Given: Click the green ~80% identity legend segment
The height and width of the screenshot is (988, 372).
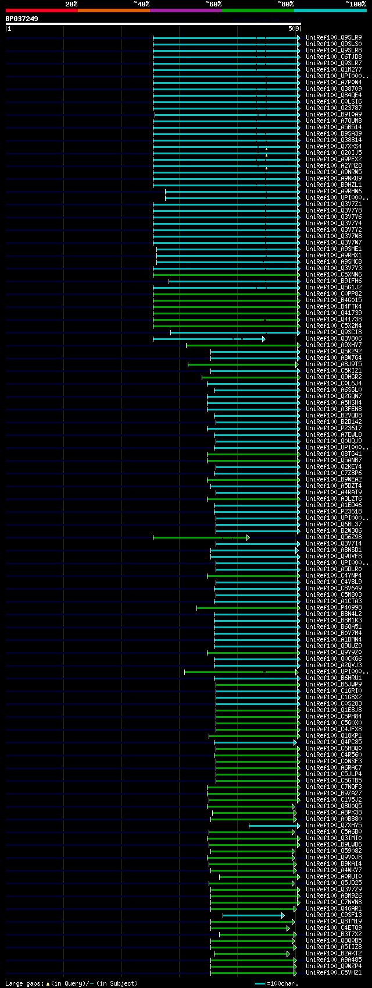Looking at the screenshot, I should click(258, 10).
